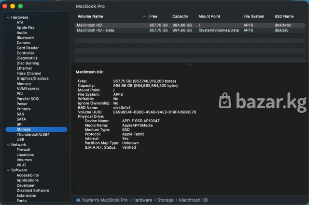Open Bluetooth in the Hardware list
This screenshot has height=205, width=309.
[x=25, y=38]
